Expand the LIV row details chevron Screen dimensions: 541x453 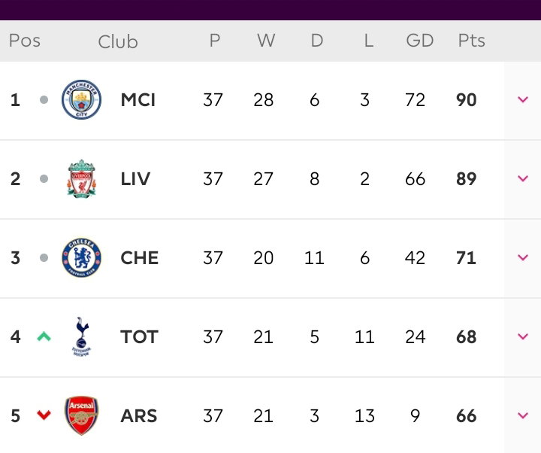point(523,178)
